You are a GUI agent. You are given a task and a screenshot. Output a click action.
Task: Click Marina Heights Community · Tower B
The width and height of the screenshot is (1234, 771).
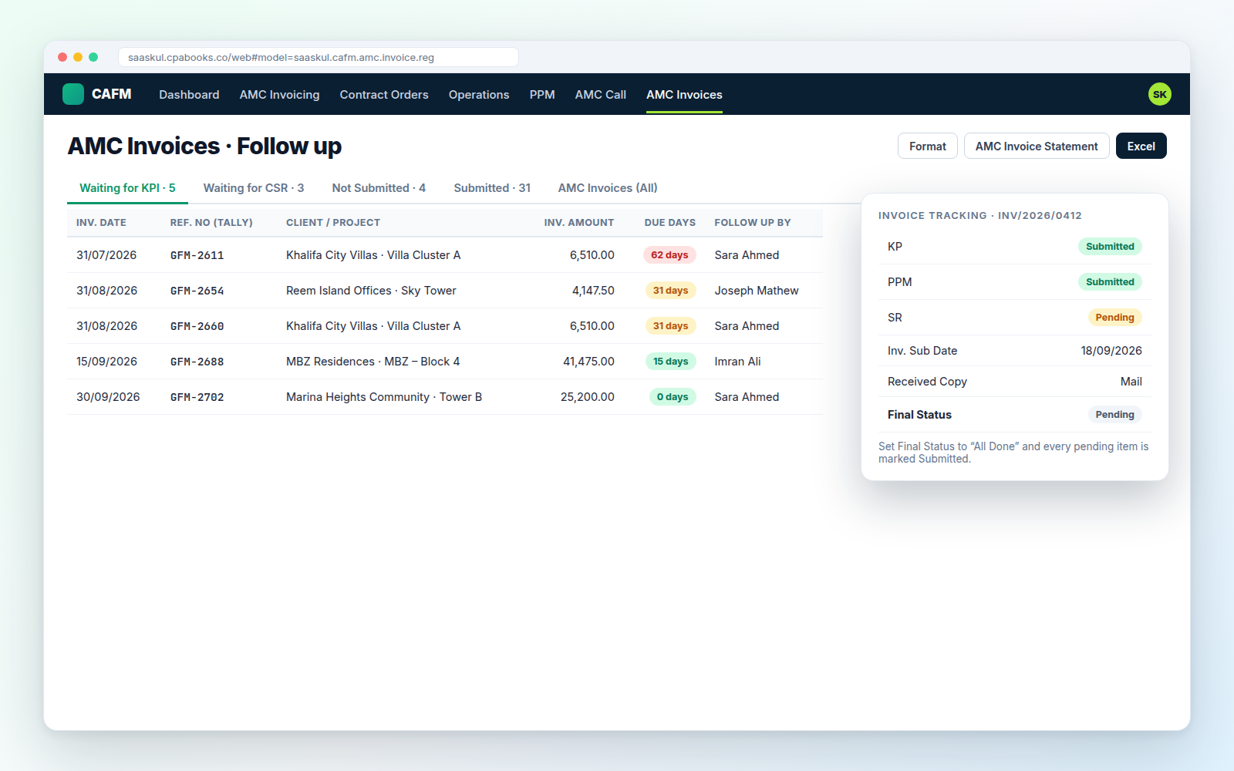point(384,397)
